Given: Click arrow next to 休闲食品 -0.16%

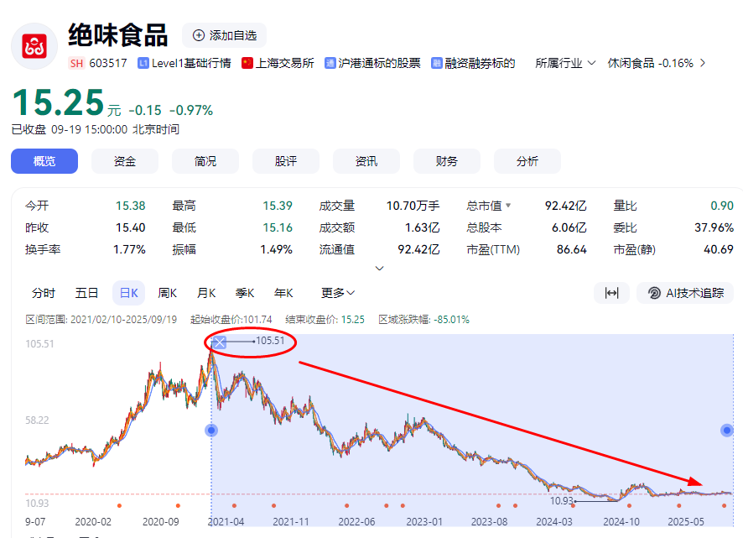Looking at the screenshot, I should [x=703, y=63].
